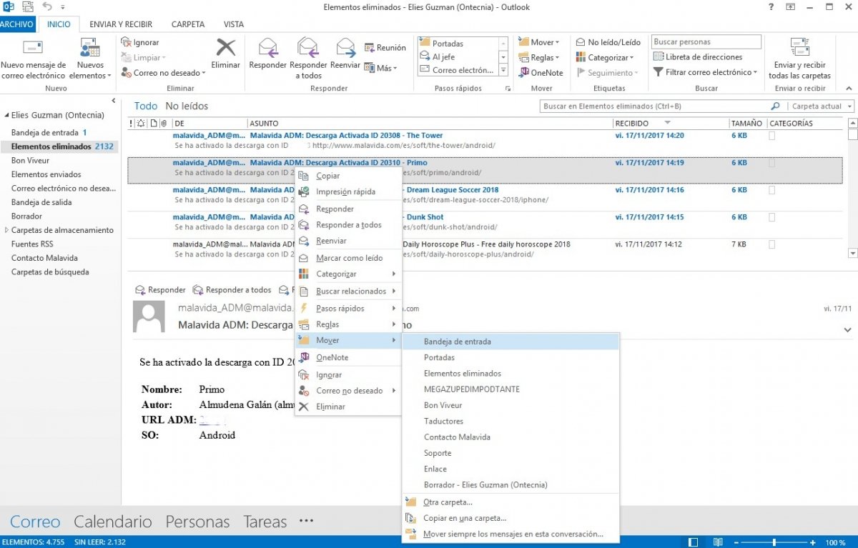
Task: Click Al jefe quick step
Action: (x=458, y=57)
